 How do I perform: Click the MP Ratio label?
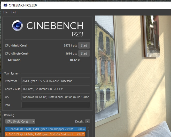click(x=14, y=60)
